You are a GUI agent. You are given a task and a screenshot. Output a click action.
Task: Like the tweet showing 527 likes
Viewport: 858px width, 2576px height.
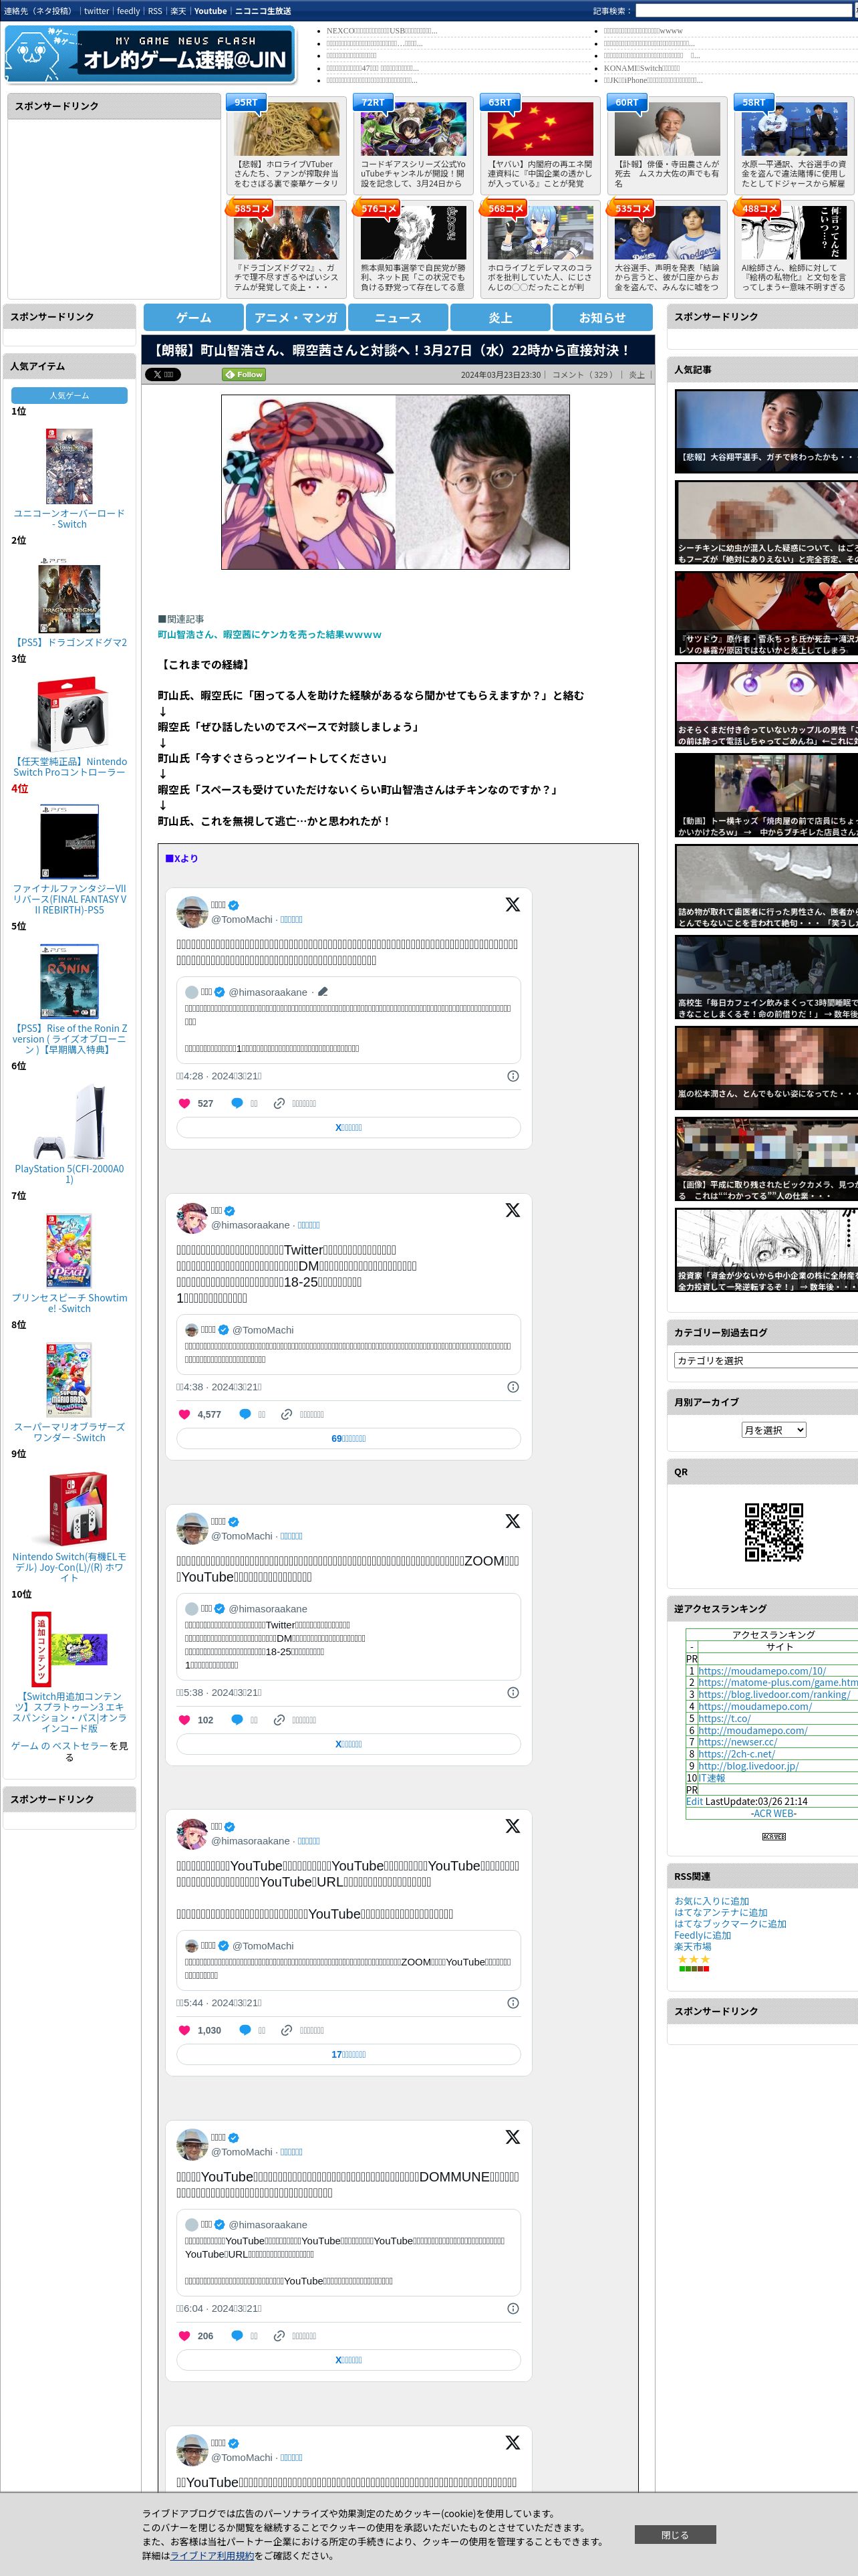pyautogui.click(x=184, y=1103)
